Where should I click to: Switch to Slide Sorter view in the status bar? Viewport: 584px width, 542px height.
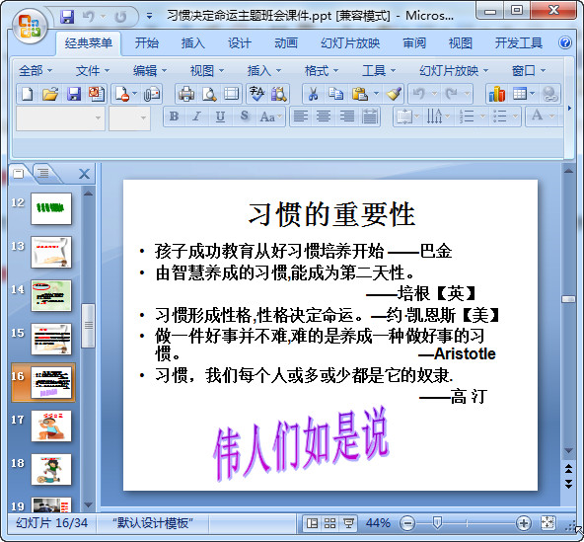coord(329,523)
